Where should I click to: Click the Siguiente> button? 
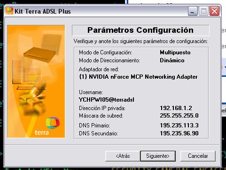pos(158,156)
